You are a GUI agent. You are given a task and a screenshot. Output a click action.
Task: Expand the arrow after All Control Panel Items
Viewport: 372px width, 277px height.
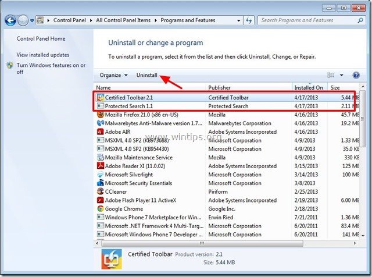coord(156,20)
